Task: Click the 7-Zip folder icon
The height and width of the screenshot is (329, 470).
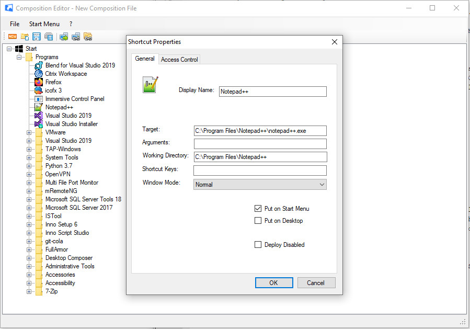Action: (x=39, y=291)
